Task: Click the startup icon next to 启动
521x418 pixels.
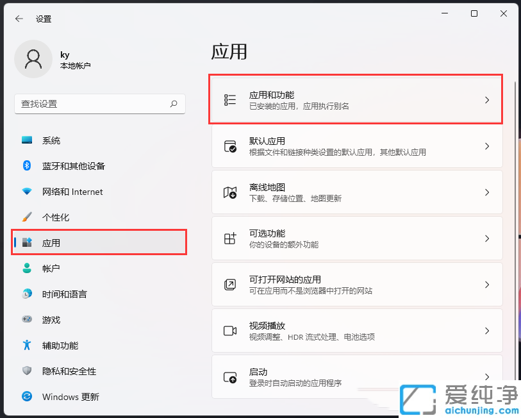Action: tap(230, 376)
